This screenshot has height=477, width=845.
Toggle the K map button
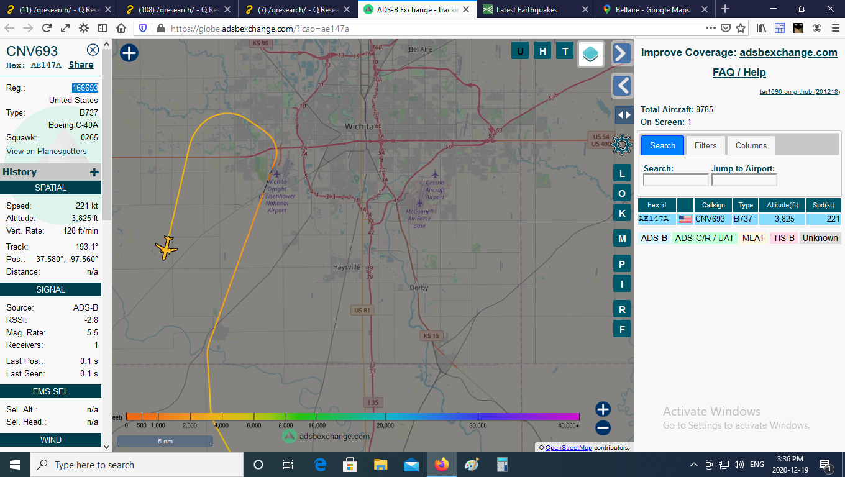622,214
